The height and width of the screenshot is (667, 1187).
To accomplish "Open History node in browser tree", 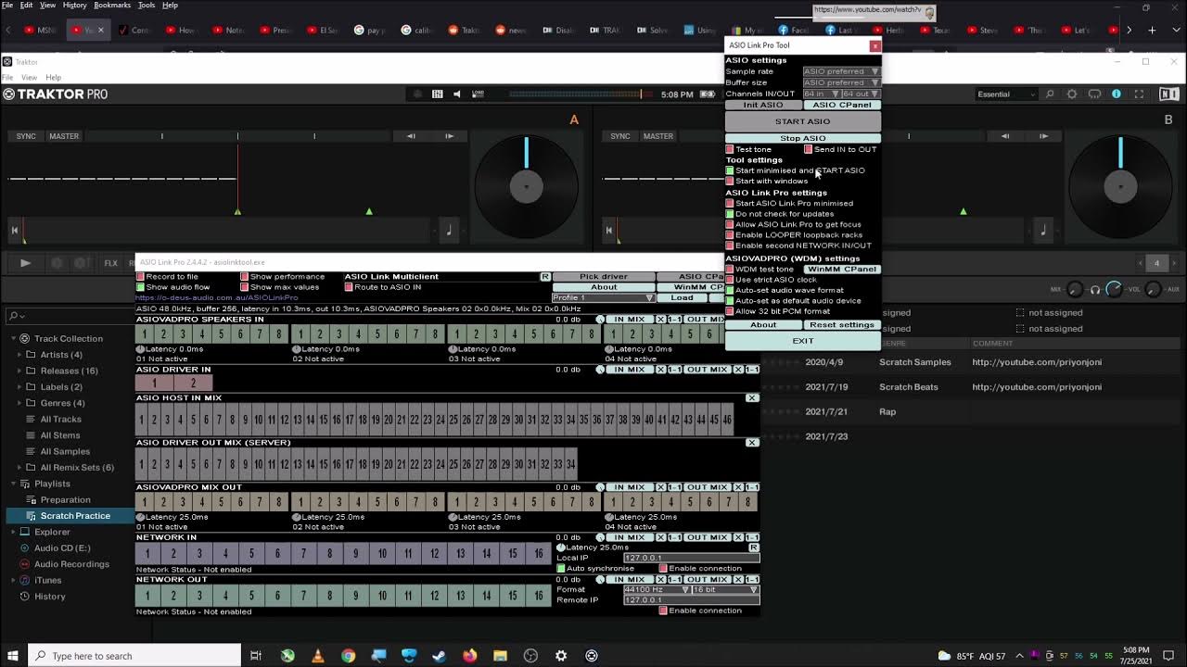I will (x=49, y=597).
